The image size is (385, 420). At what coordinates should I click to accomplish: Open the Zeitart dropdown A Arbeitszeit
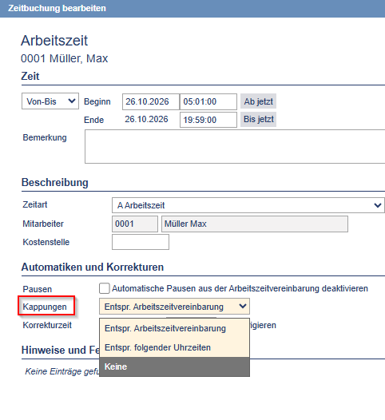[248, 205]
